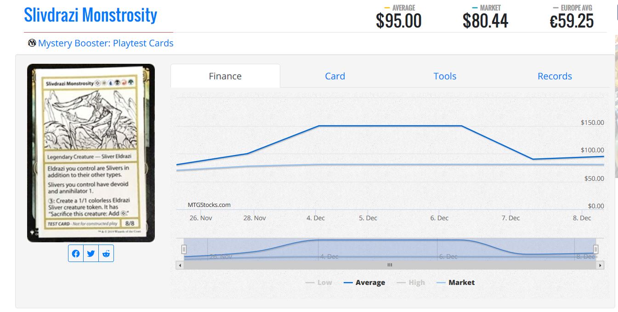Share card on Twitter
The height and width of the screenshot is (312, 618).
[91, 253]
